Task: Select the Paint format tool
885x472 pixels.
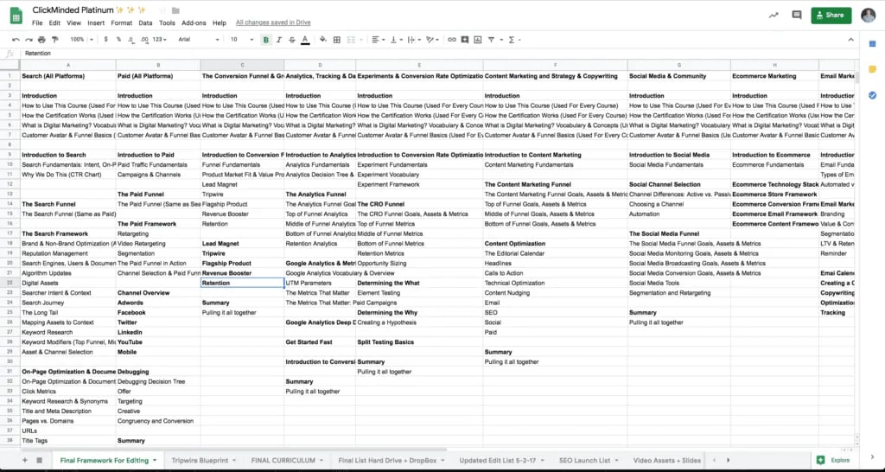Action: tap(54, 40)
